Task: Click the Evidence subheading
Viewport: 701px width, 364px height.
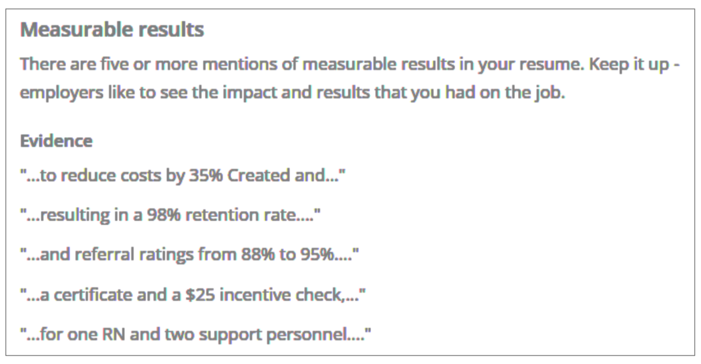Action: click(56, 141)
